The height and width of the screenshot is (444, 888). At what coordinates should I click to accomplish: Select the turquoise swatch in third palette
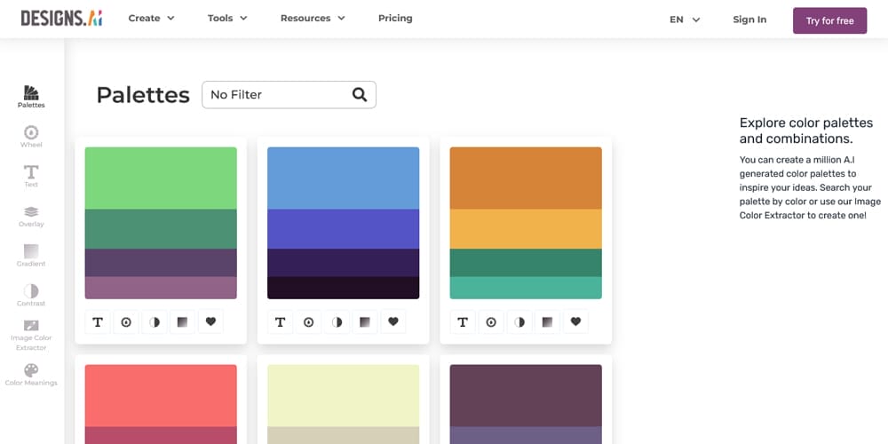tap(526, 288)
